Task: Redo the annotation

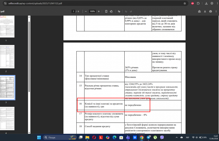Action: [x=131, y=11]
